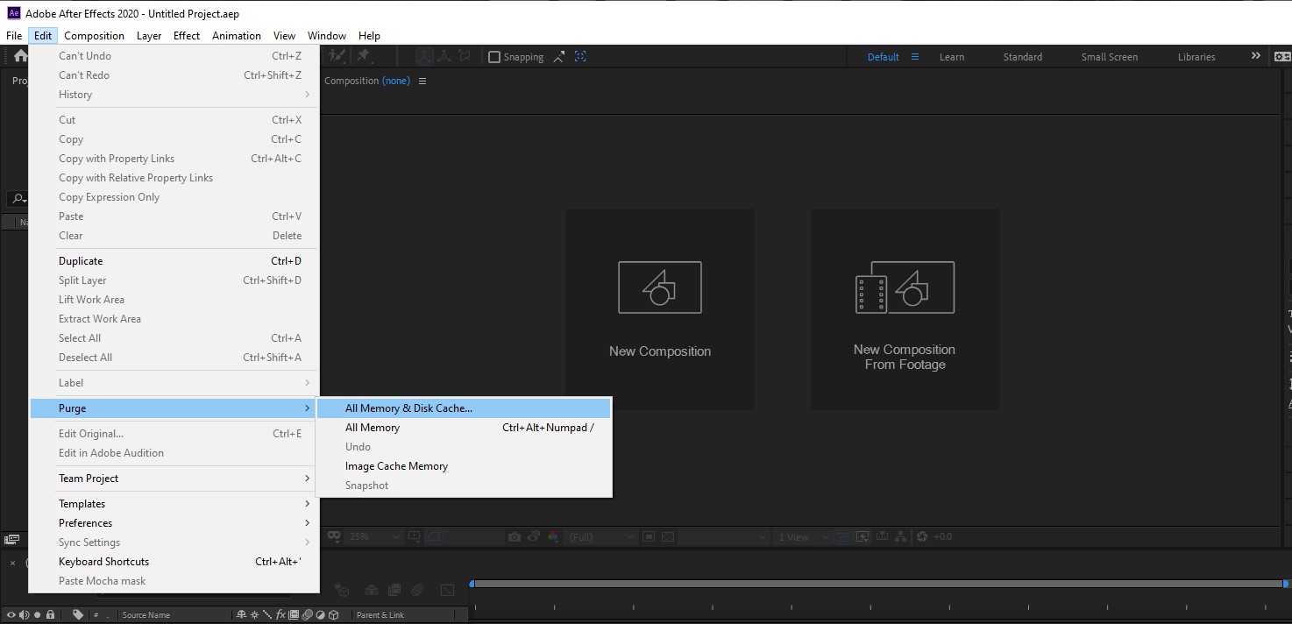
Task: Select the World Axis Mode icon
Action: 444,57
